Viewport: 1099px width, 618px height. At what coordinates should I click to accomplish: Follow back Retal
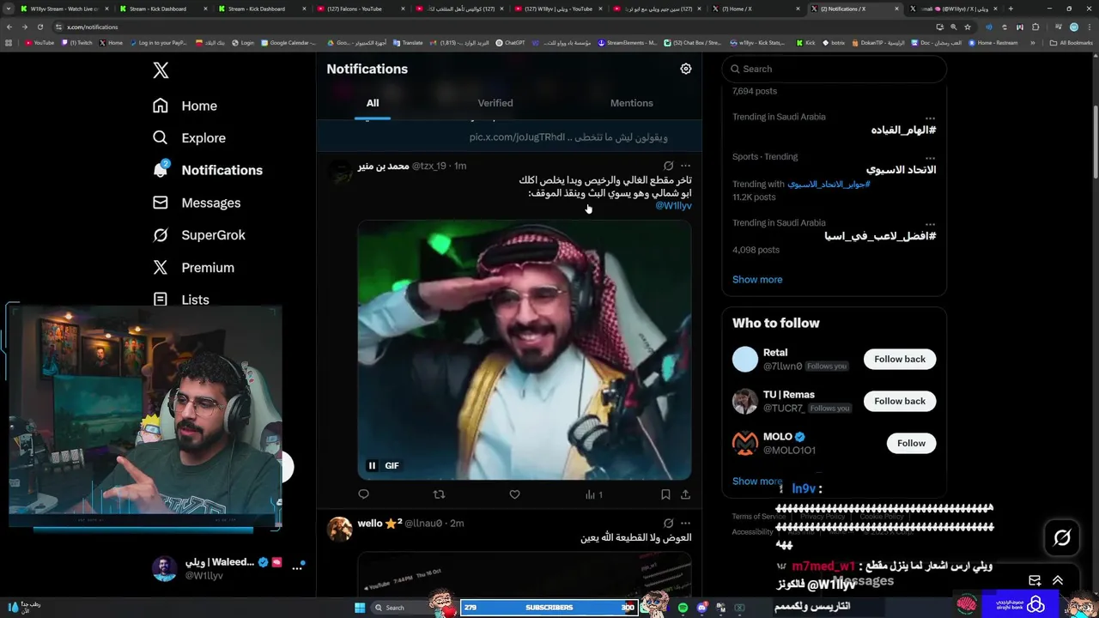(x=900, y=359)
